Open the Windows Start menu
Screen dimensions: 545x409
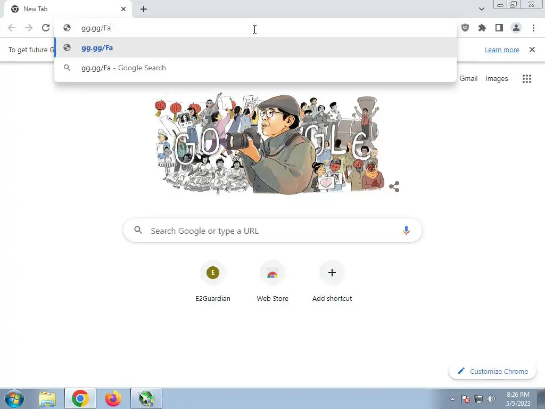[x=14, y=398]
